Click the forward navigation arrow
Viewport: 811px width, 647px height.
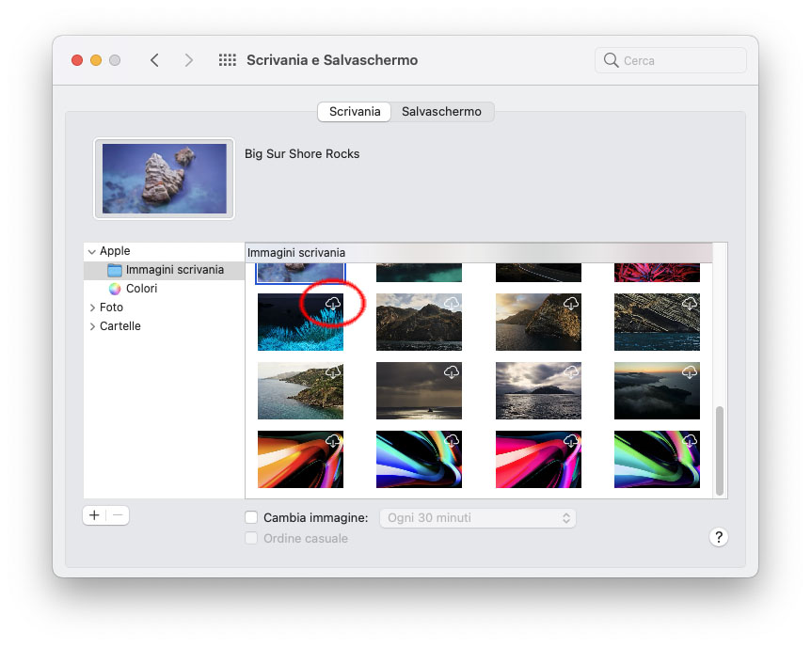[x=188, y=59]
